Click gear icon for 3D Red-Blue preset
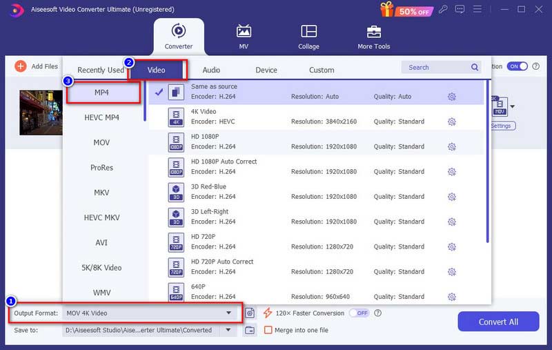Screen dimensions: 552x350 452,197
